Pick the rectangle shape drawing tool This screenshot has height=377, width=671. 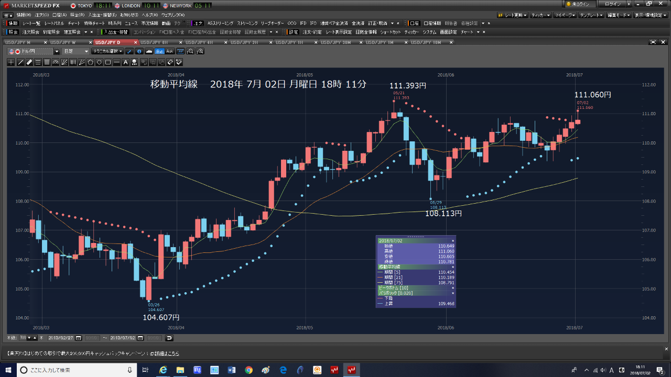click(108, 62)
